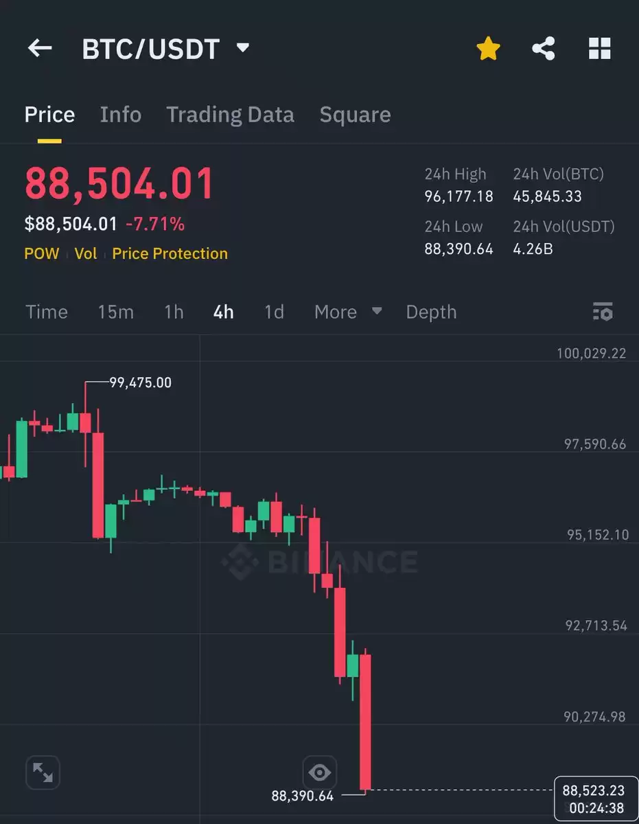Switch to the Trading Data tab
The height and width of the screenshot is (824, 639).
coord(230,115)
